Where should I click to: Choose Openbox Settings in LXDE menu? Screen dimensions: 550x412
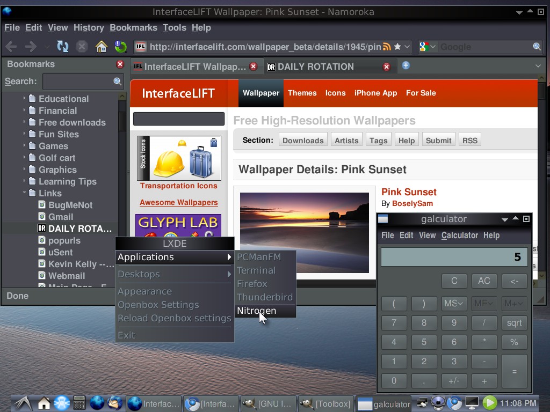tap(175, 305)
